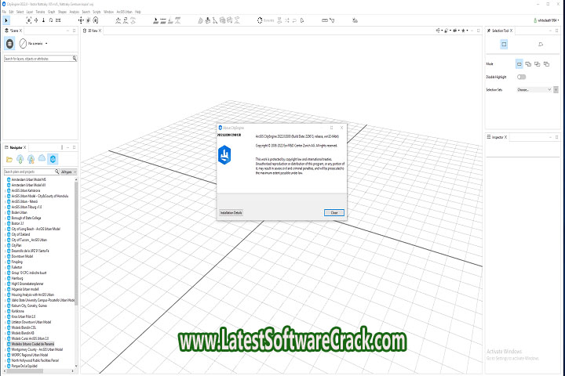Select the arrow selection tool in main toolbar

click(x=6, y=20)
